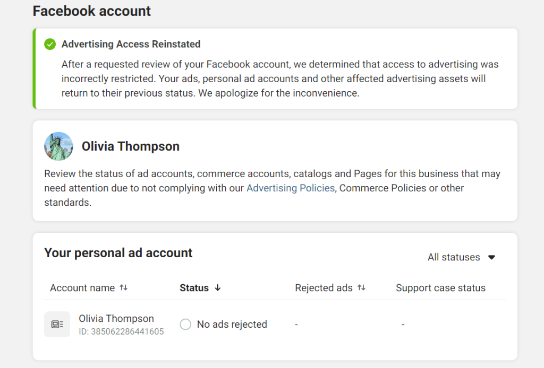Screen dimensions: 544x368
Task: Click the Account name sort arrows icon
Action: [122, 287]
